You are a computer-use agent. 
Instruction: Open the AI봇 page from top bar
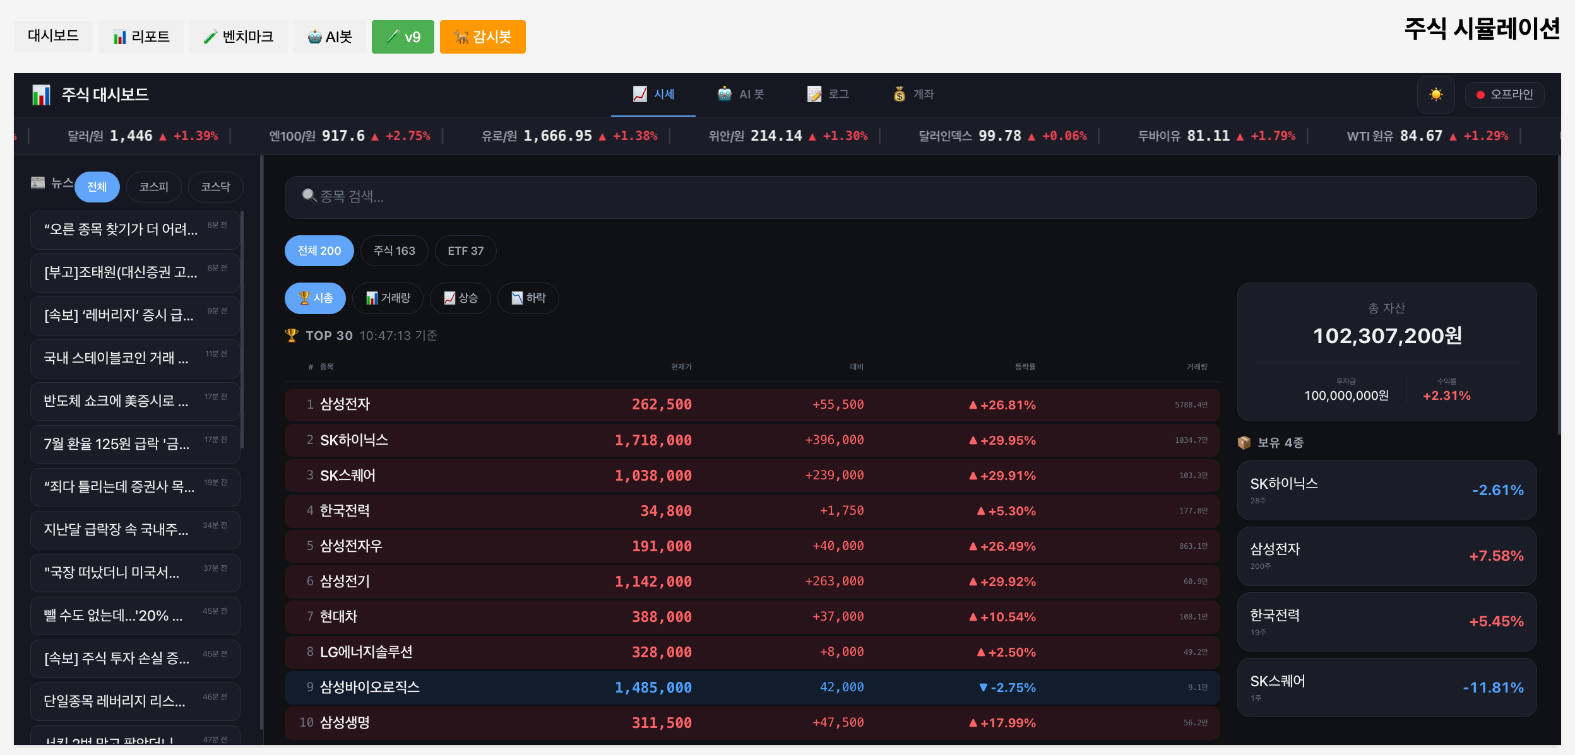[x=330, y=37]
